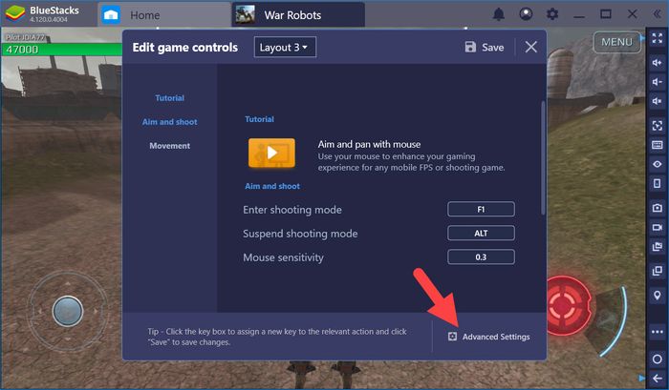Image resolution: width=669 pixels, height=390 pixels.
Task: Set location with the map pin icon
Action: click(x=658, y=295)
